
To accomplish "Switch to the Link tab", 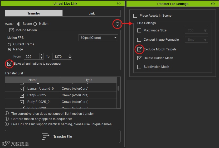I will [x=92, y=13].
